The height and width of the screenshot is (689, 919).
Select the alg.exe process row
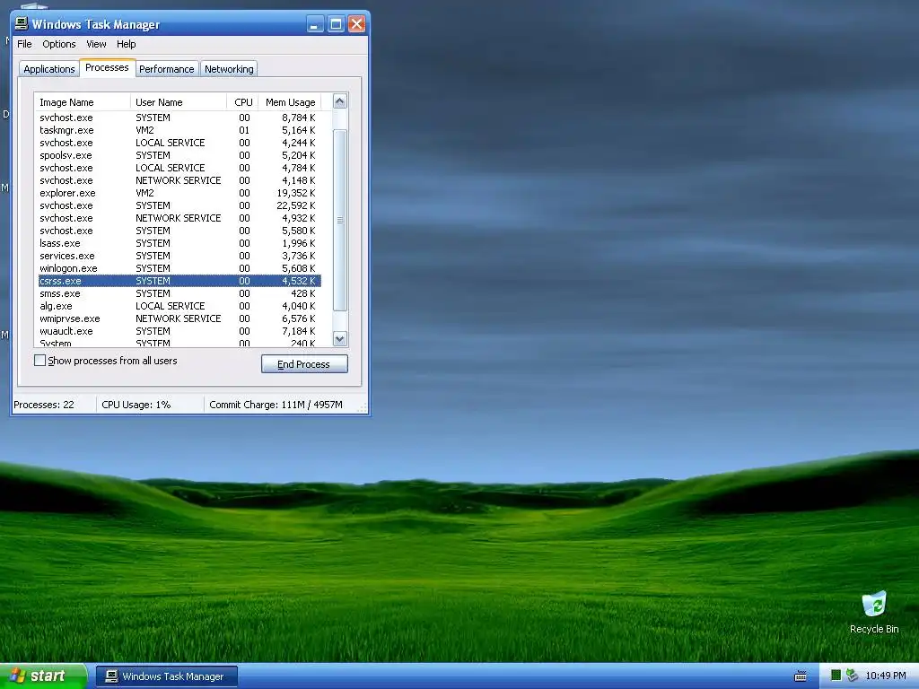point(179,306)
